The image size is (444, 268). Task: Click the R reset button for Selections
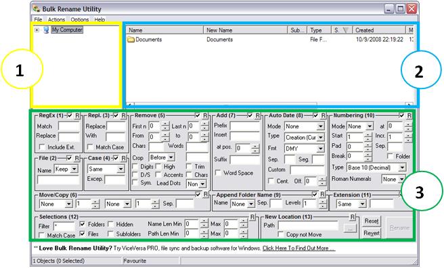tap(252, 217)
